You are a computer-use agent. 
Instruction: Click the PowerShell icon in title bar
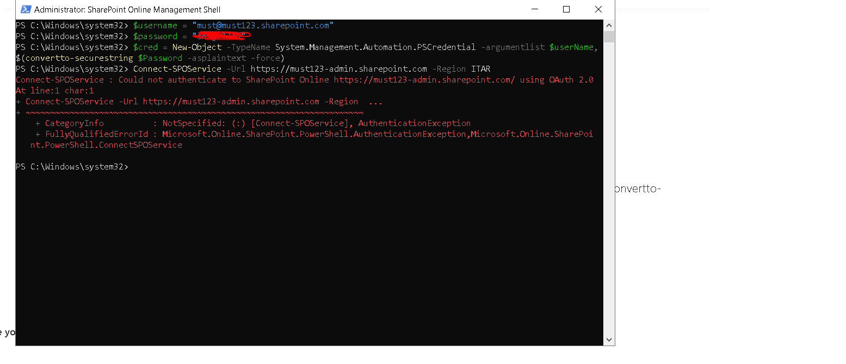[x=26, y=9]
